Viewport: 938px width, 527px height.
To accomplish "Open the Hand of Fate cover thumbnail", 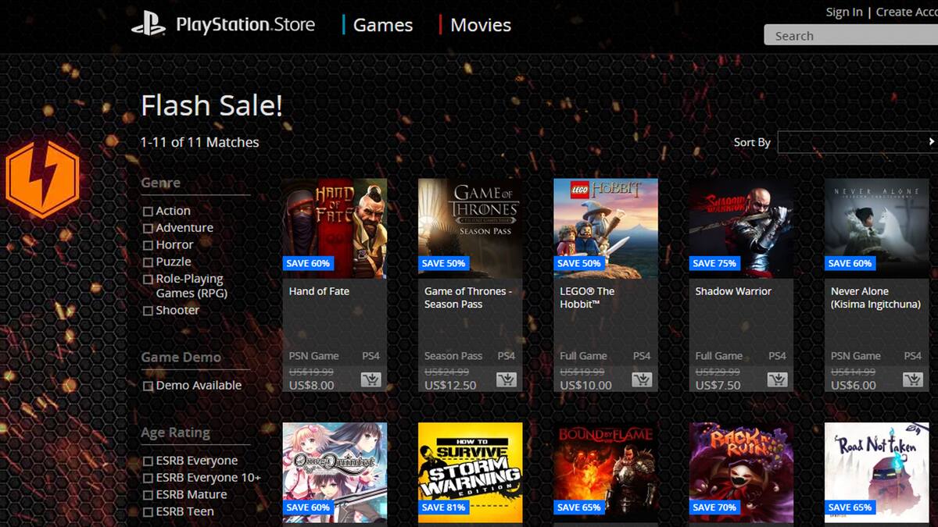I will pyautogui.click(x=335, y=229).
